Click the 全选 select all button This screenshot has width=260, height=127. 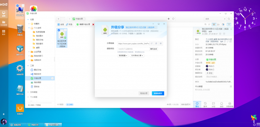(60, 24)
